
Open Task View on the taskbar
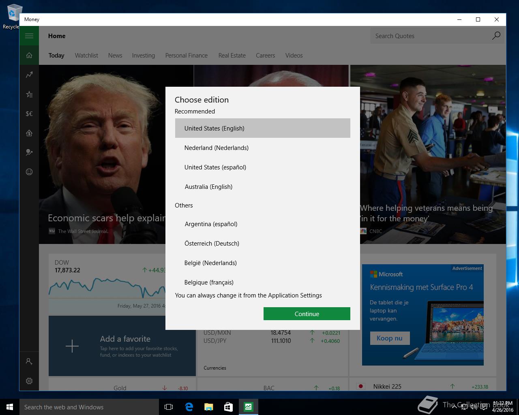click(x=169, y=407)
